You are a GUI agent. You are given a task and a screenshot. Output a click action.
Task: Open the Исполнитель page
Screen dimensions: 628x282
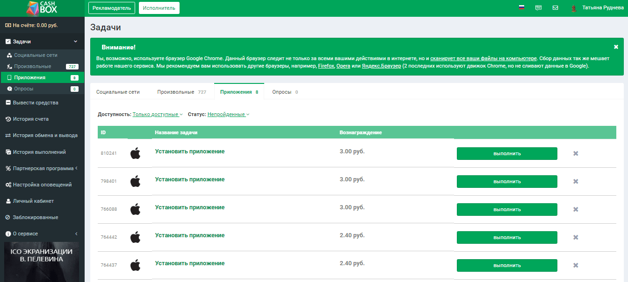[x=159, y=8]
